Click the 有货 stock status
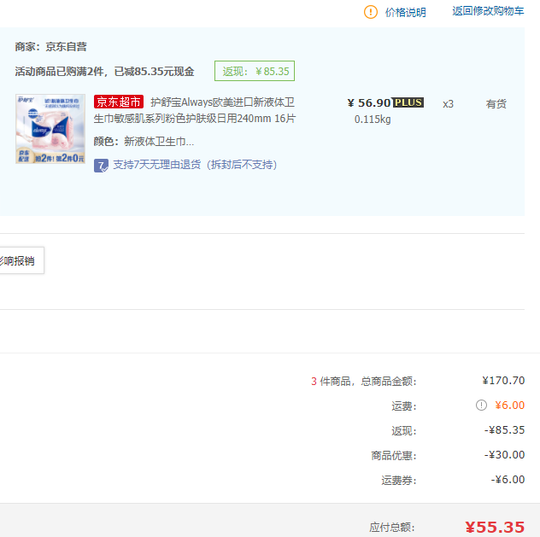This screenshot has width=540, height=537. click(x=496, y=104)
